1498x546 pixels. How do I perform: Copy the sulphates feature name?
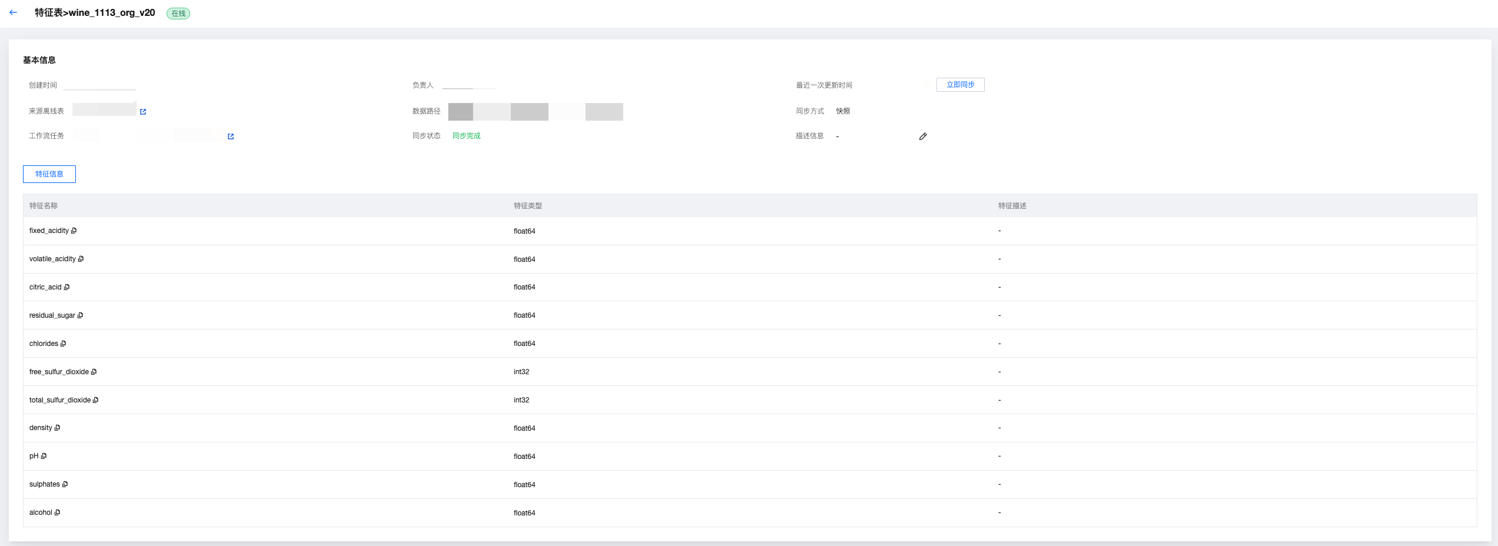click(x=65, y=484)
